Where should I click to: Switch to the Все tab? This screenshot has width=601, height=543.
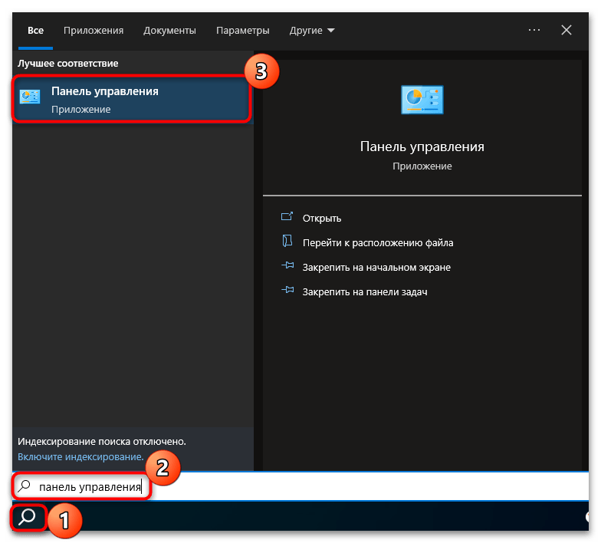pos(35,31)
